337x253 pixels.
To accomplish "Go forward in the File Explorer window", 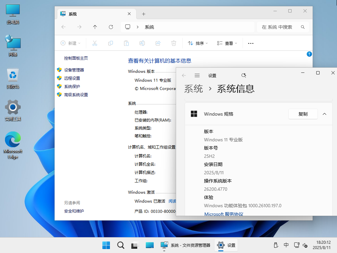I will pyautogui.click(x=79, y=27).
